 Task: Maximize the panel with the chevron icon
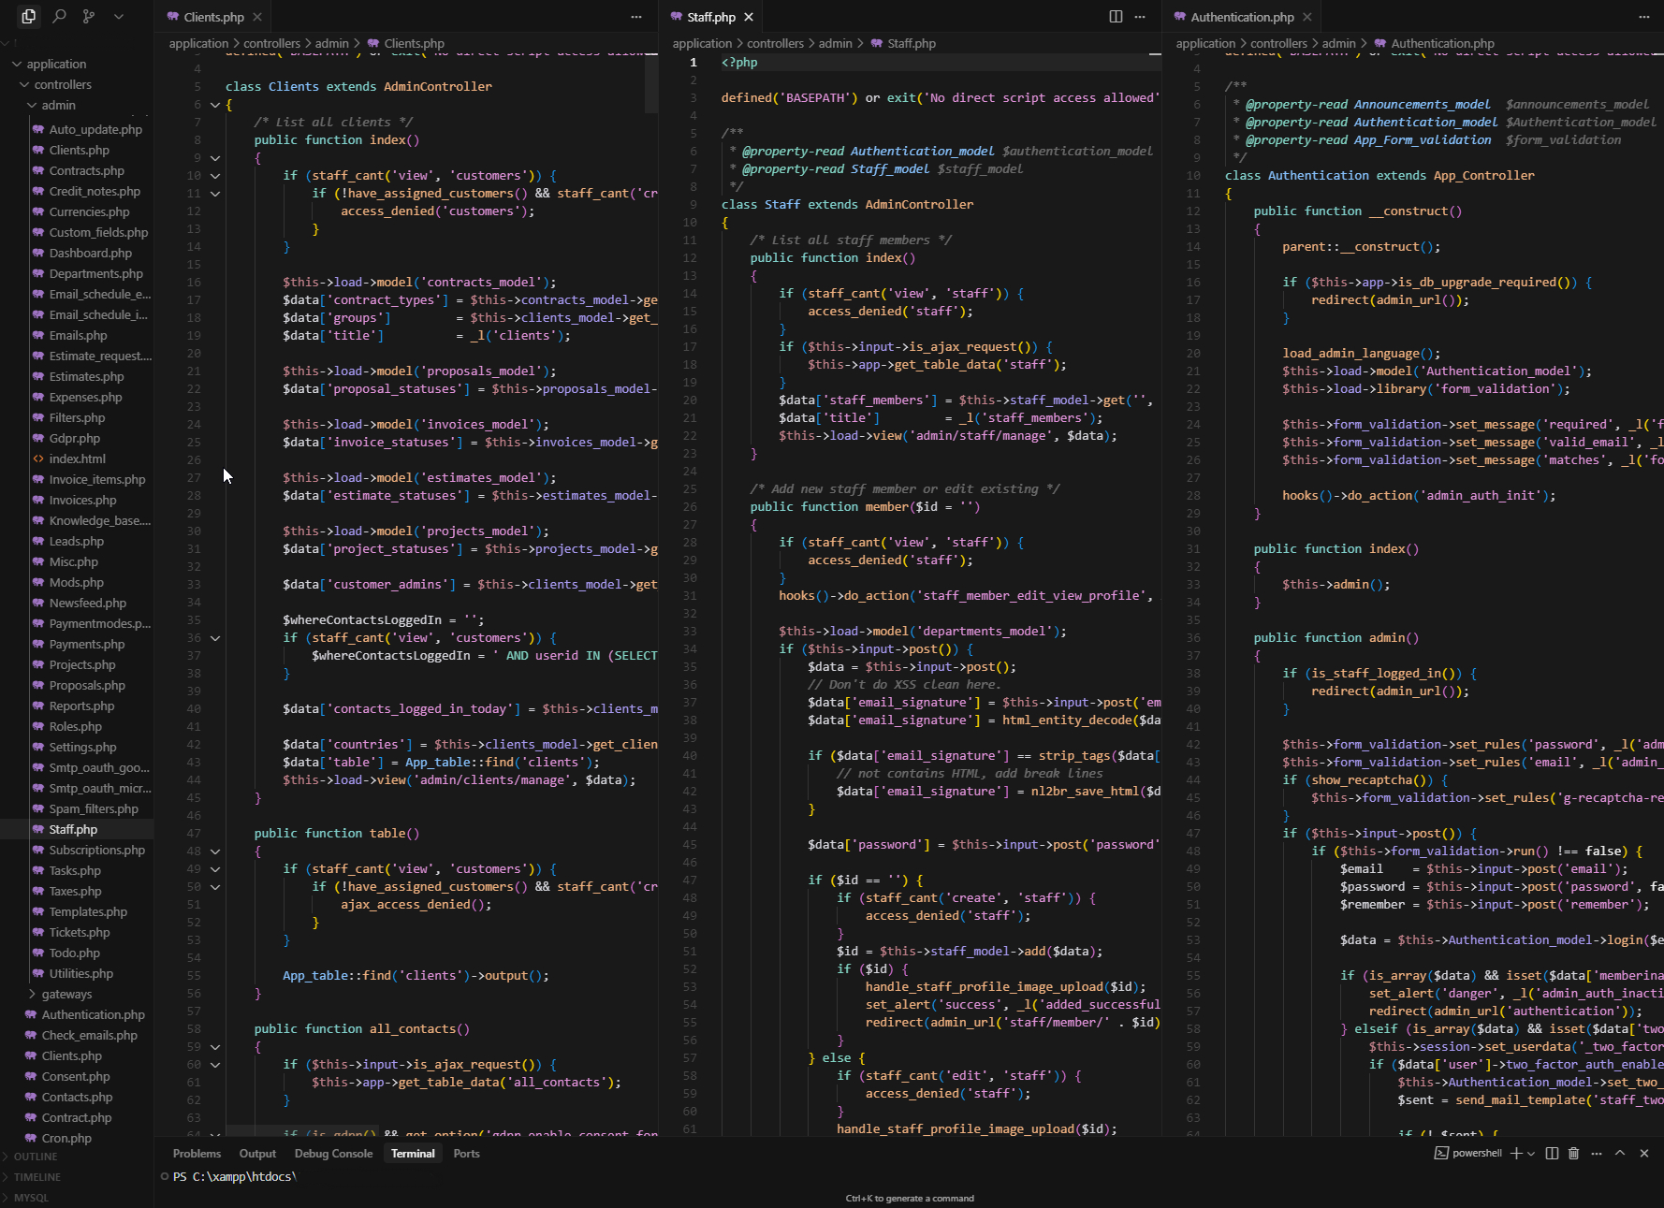(x=1620, y=1153)
